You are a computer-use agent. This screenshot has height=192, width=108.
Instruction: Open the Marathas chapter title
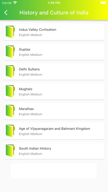26,109
